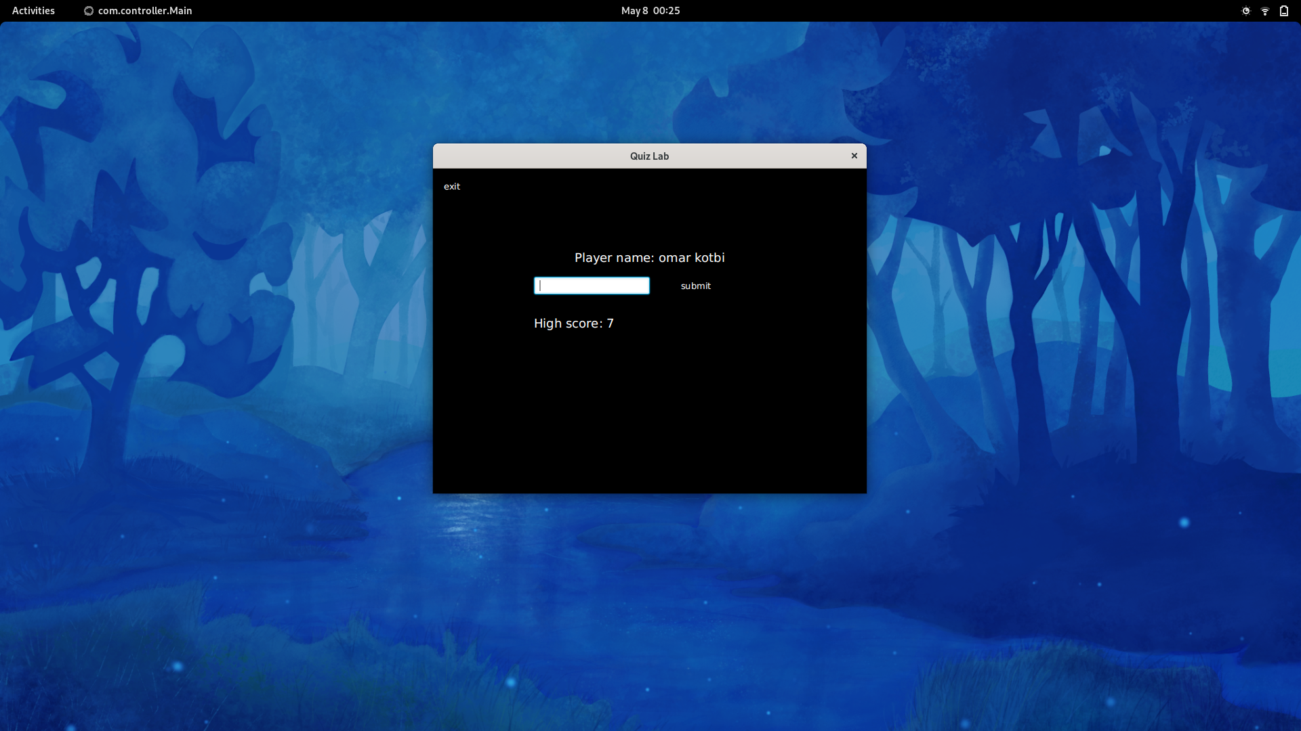Click the Night Light icon in top bar
Viewport: 1301px width, 731px height.
[1245, 11]
